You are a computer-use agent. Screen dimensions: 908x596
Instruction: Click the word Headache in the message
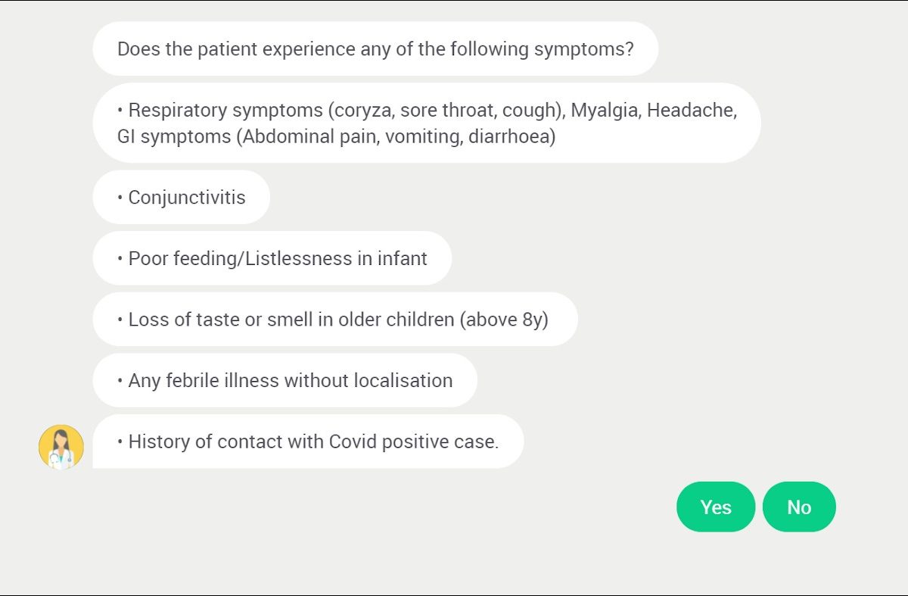(692, 111)
